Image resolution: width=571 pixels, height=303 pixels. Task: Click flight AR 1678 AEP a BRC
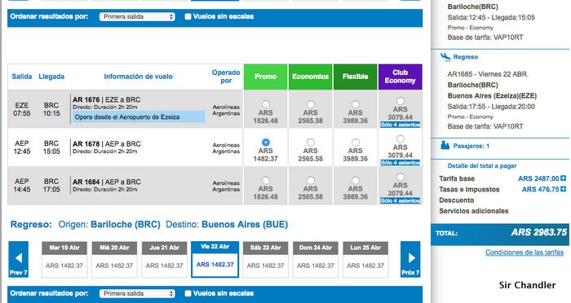tap(106, 144)
